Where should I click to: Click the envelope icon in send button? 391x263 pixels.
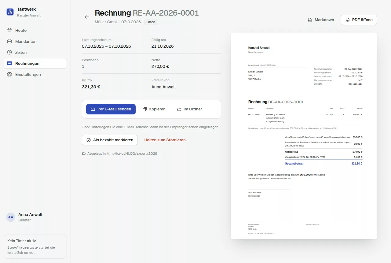click(x=93, y=109)
